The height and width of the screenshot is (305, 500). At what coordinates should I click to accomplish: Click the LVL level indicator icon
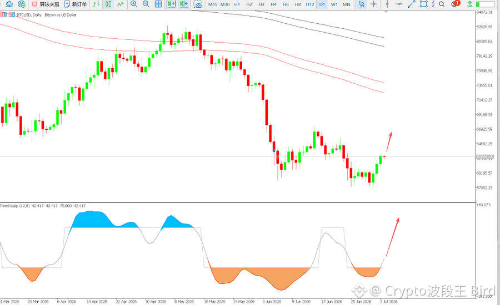click(469, 4)
